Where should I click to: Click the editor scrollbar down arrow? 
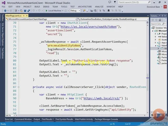147,113
